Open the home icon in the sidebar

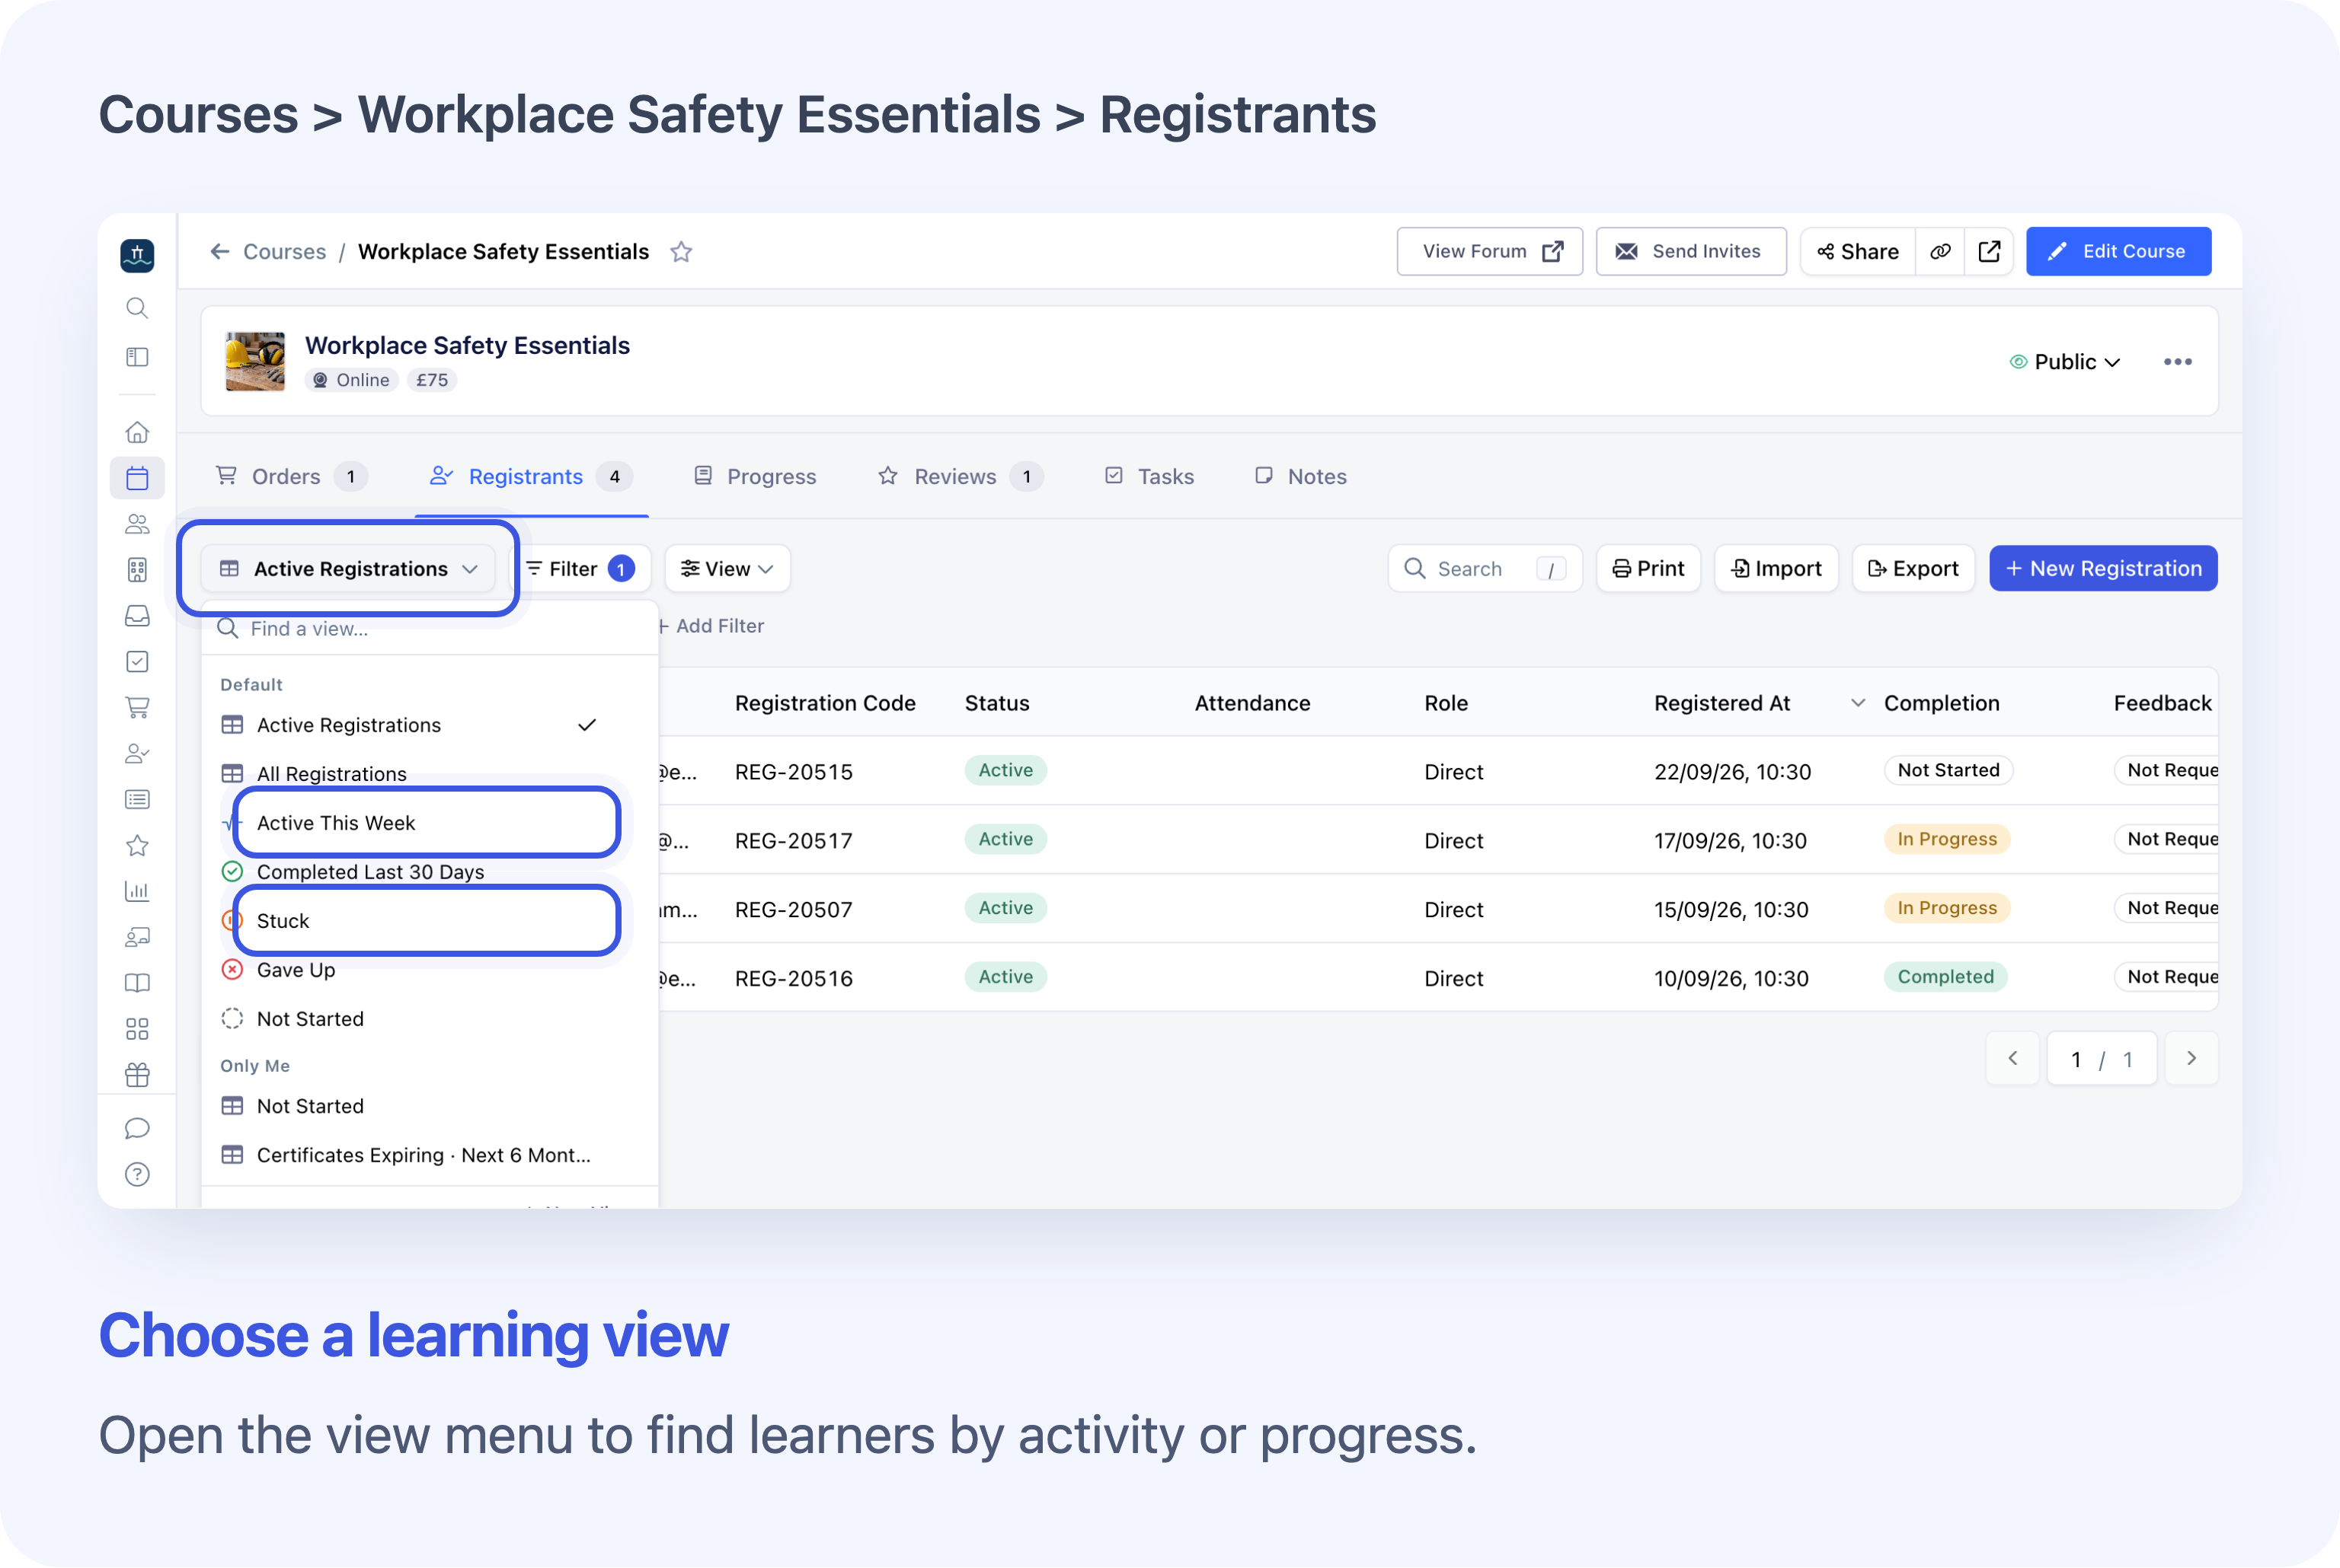point(137,432)
